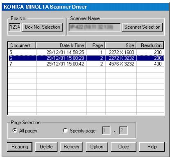Click the end page field showing 2
The image size is (170, 157).
coord(123,130)
